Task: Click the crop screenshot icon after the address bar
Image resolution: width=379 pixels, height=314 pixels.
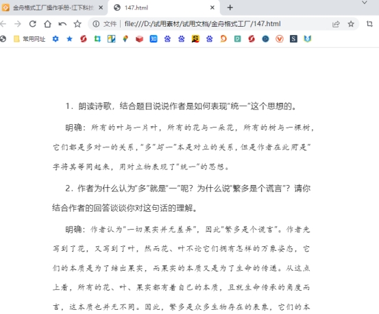Action: [x=369, y=24]
